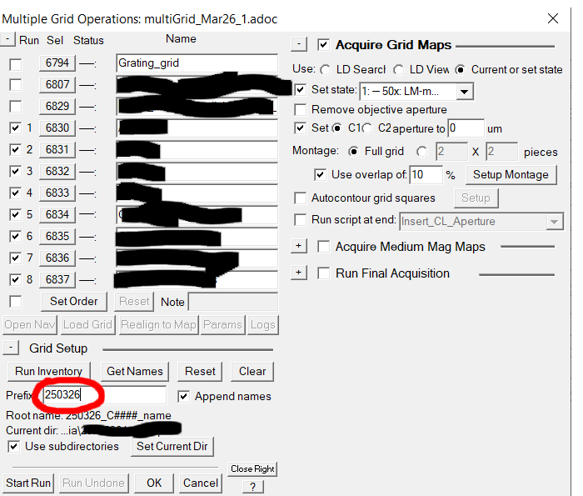Collapse the Acquire Grid Maps section
The height and width of the screenshot is (496, 583).
point(299,44)
